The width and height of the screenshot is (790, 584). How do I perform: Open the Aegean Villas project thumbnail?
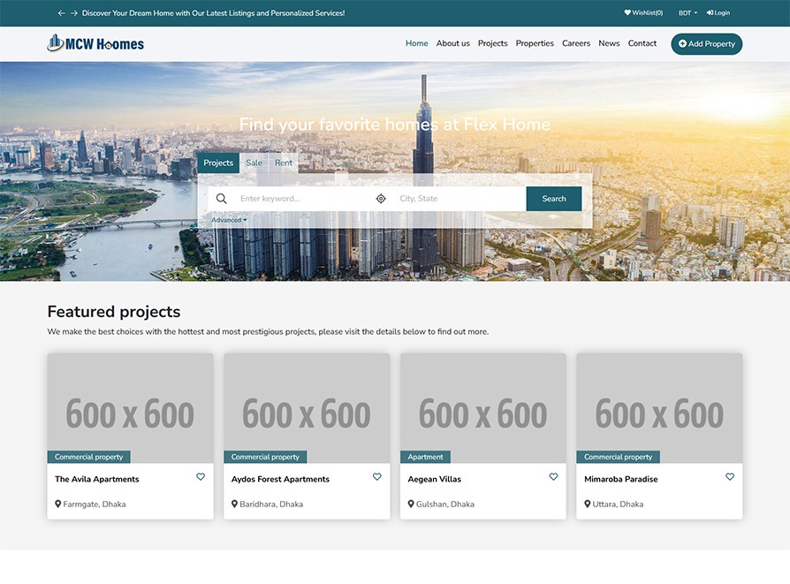tap(482, 408)
